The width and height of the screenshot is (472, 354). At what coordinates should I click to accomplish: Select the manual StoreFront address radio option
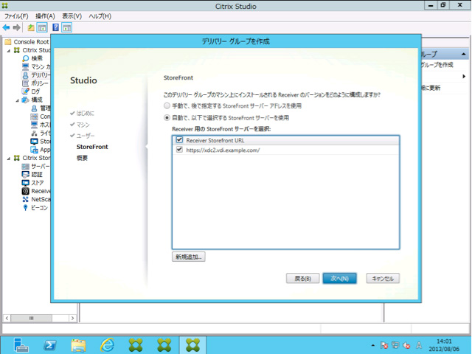click(x=167, y=105)
